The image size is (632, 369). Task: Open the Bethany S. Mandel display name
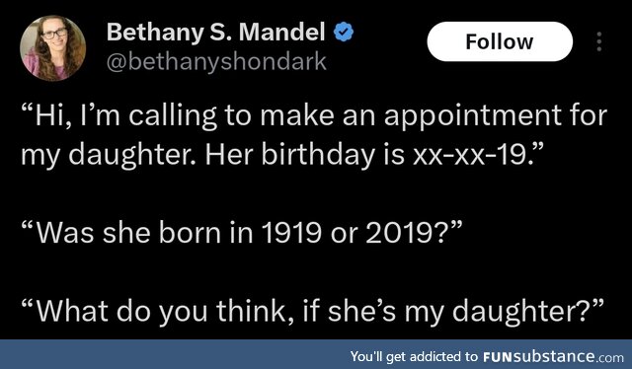216,32
